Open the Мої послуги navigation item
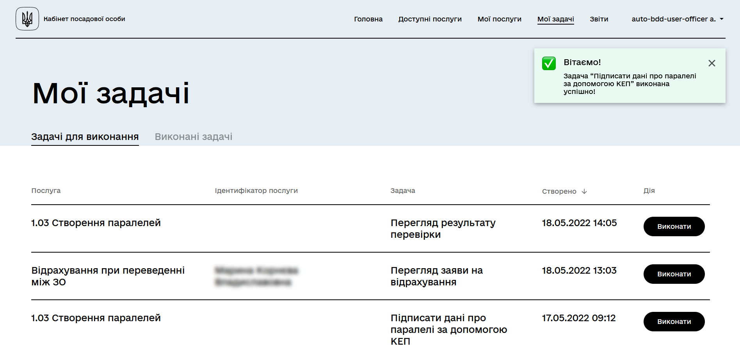The height and width of the screenshot is (345, 740). [x=499, y=19]
